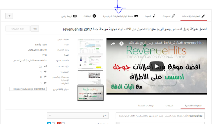The width and height of the screenshot is (212, 124).
Task: Click the share arrow icon in player
Action: (113, 43)
